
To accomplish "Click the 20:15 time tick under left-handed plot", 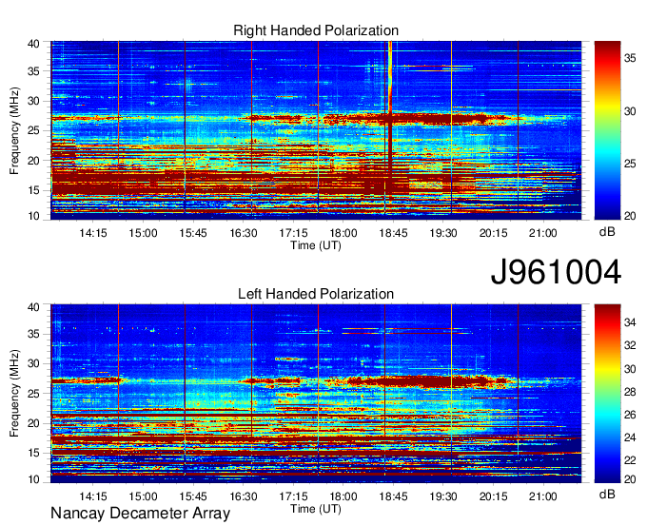I will (493, 496).
